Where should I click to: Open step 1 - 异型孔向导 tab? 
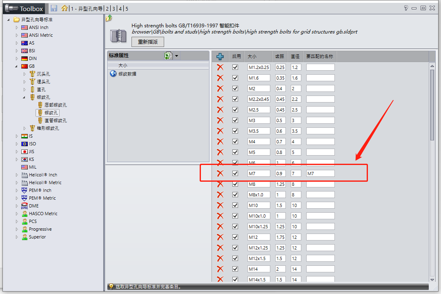[86, 9]
